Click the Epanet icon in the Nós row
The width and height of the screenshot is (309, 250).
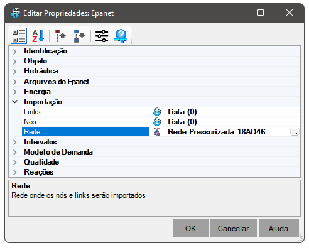(x=157, y=122)
